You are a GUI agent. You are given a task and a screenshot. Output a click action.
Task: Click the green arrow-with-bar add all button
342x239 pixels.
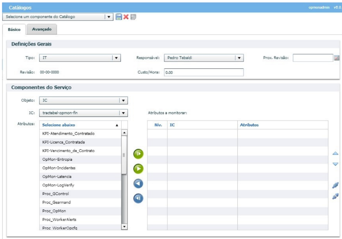138,154
